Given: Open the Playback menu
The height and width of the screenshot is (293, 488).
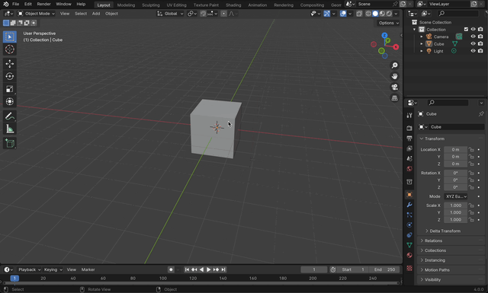Looking at the screenshot, I should tap(29, 269).
